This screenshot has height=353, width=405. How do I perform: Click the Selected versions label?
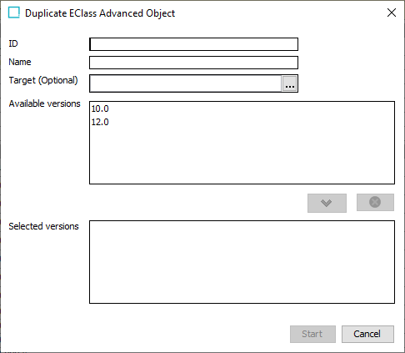pos(43,226)
